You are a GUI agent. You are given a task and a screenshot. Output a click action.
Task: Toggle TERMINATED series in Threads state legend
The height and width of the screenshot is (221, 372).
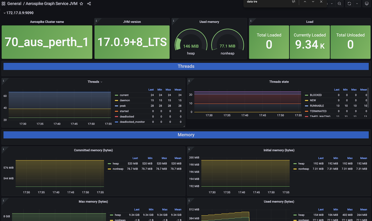point(318,111)
